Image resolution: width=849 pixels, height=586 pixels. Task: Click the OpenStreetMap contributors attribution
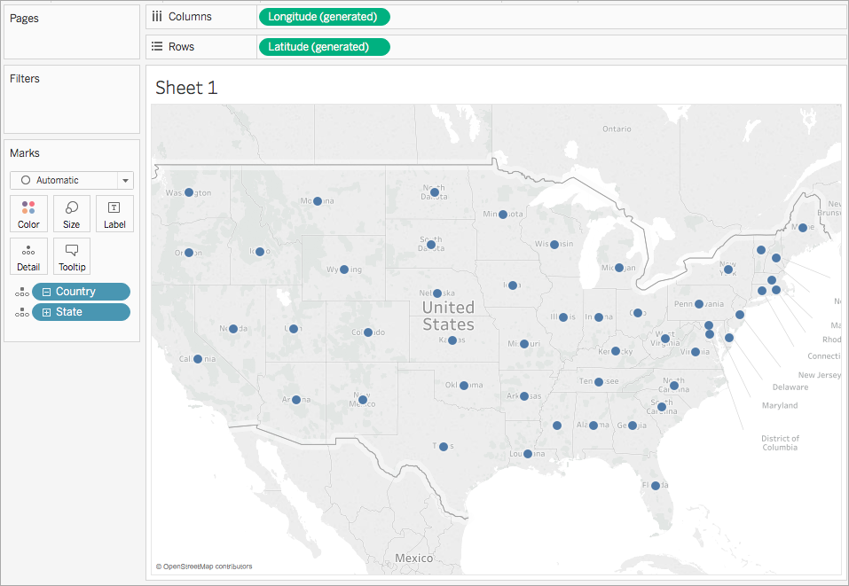click(x=204, y=566)
